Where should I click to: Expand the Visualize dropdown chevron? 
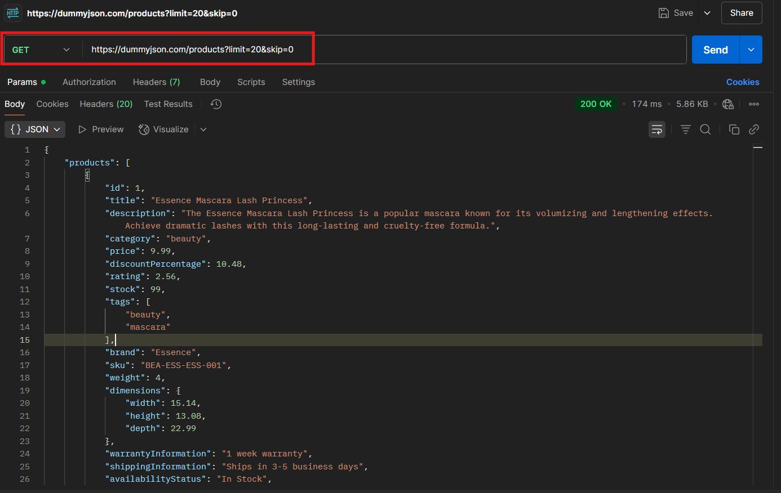point(203,129)
